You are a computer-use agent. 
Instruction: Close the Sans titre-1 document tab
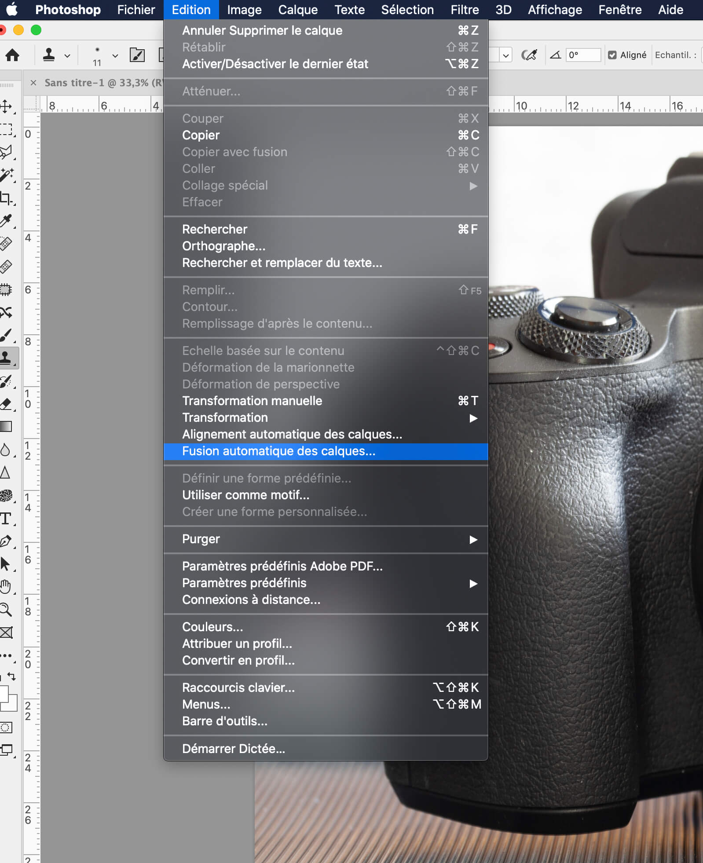pos(33,83)
